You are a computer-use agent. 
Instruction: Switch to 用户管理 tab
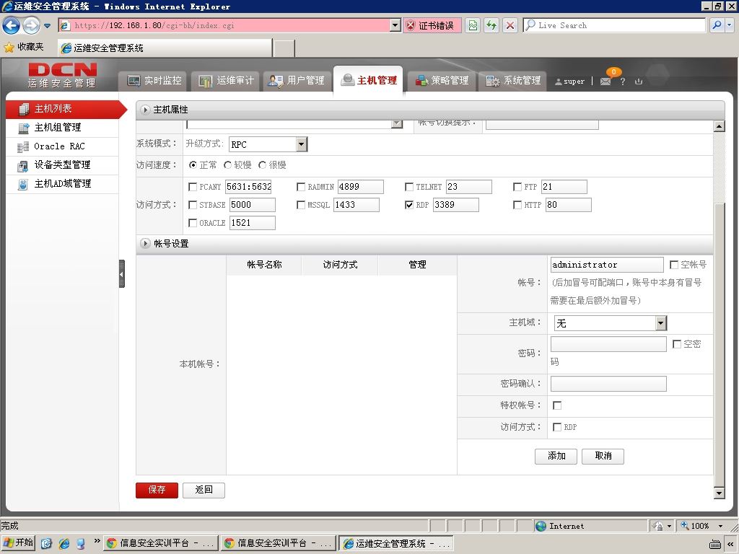[297, 81]
